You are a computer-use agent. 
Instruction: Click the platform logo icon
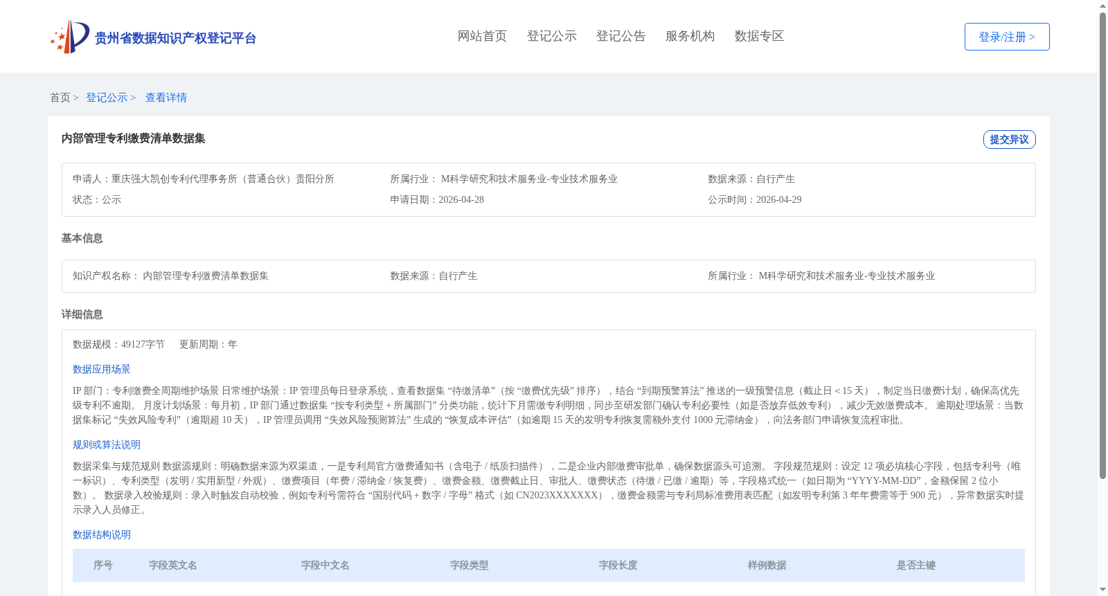click(x=70, y=37)
